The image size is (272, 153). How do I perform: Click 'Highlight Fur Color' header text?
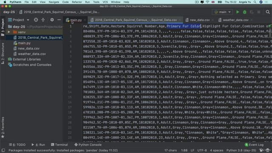[x=221, y=26]
